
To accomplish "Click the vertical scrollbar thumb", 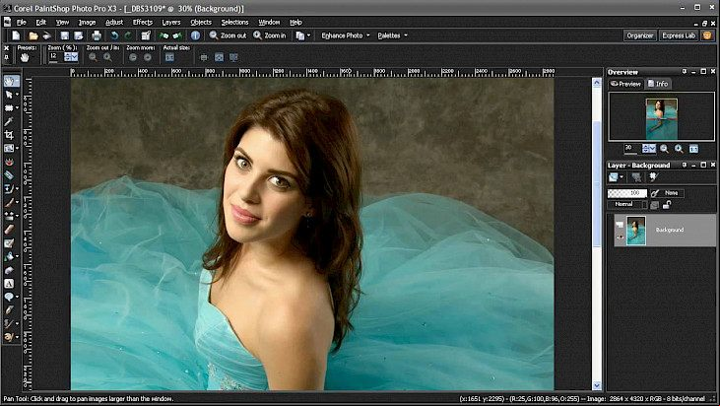I will 597,183.
